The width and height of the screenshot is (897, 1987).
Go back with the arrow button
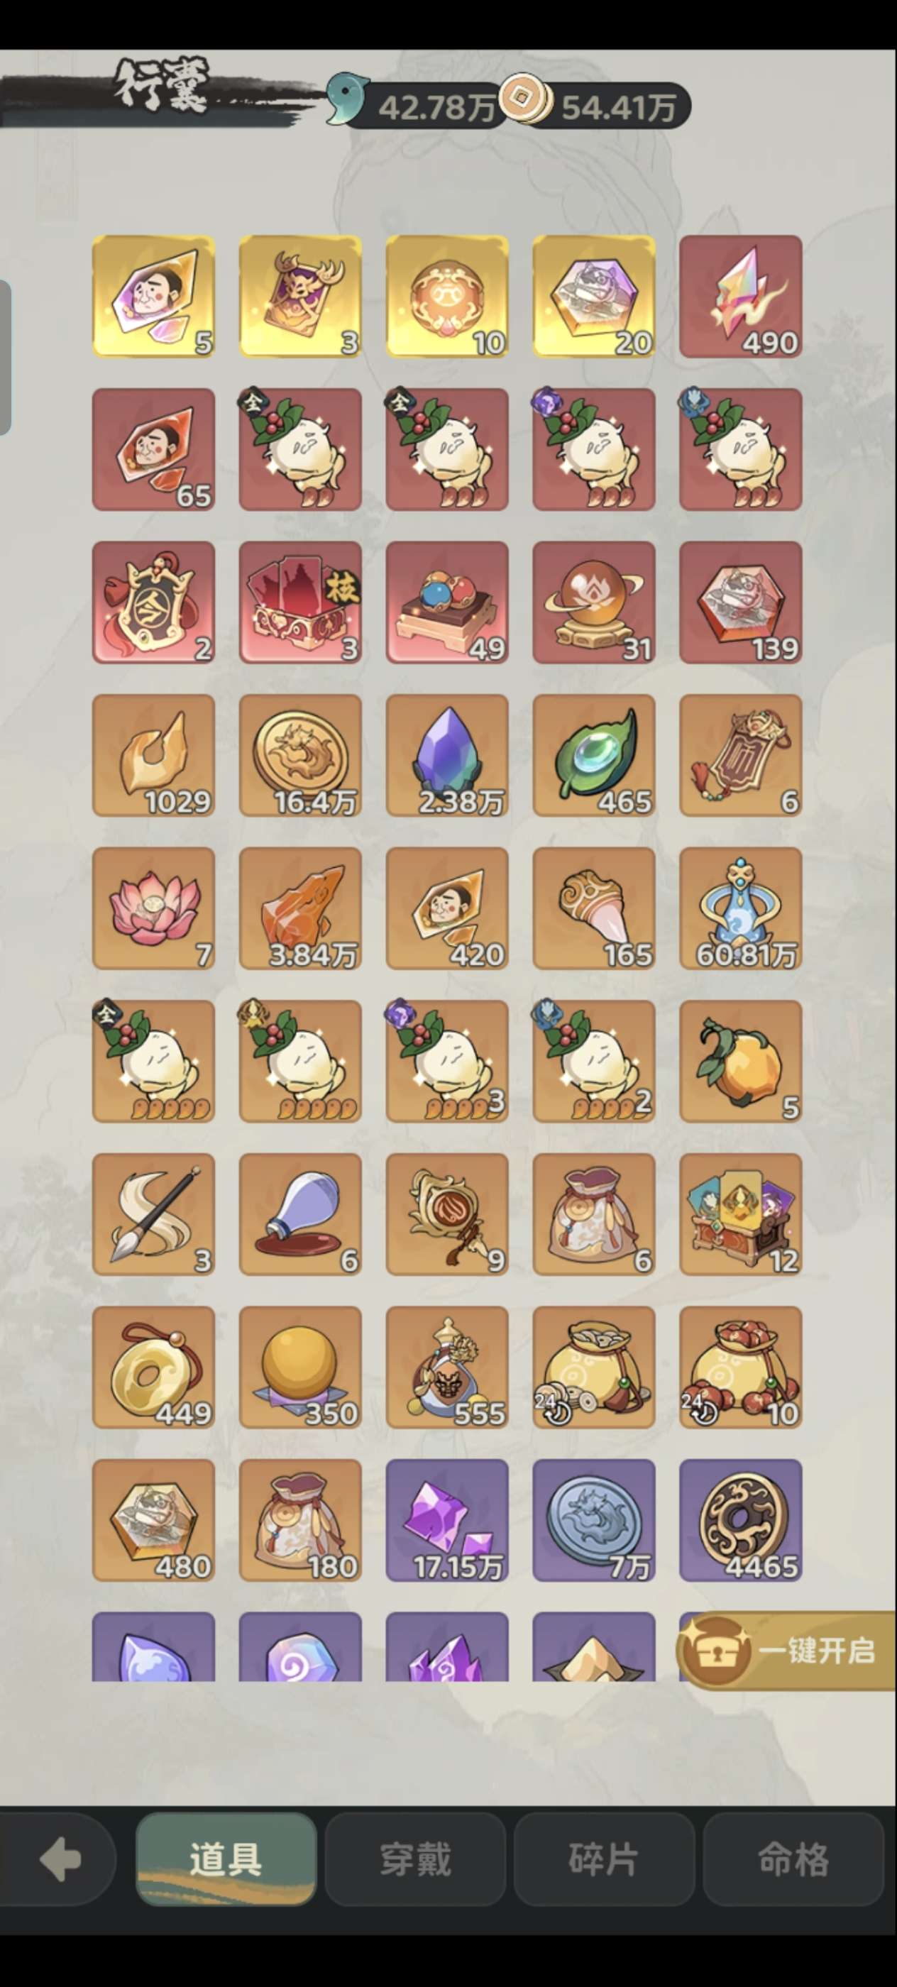[x=59, y=1859]
